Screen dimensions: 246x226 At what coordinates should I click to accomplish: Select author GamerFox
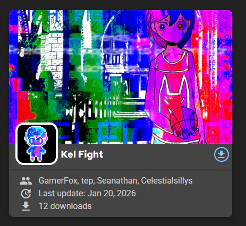(58, 180)
